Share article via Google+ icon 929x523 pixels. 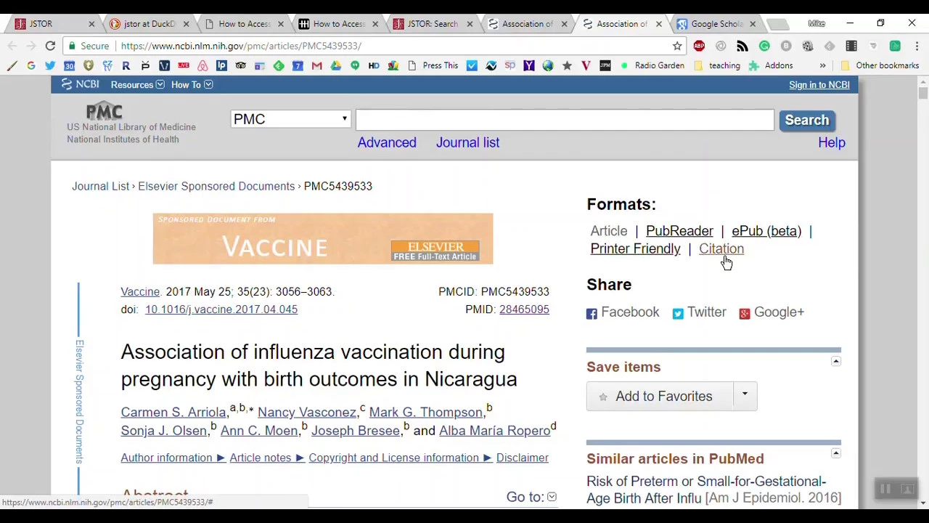click(x=744, y=313)
